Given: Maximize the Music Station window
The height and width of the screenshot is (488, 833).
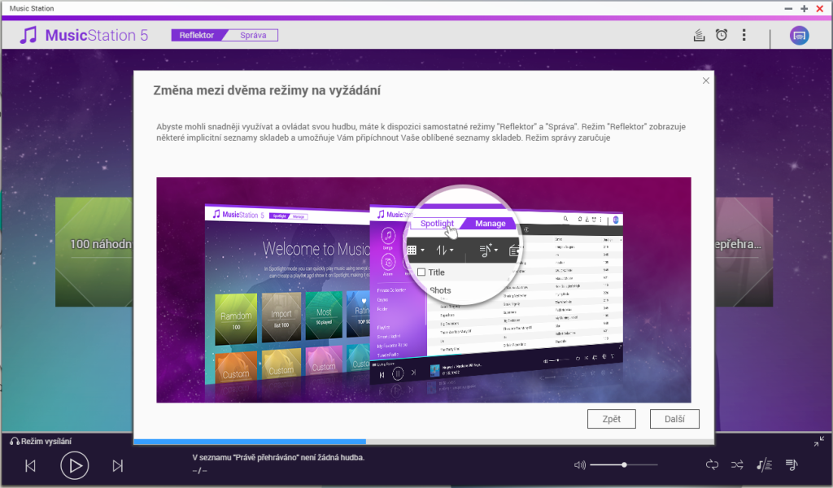Looking at the screenshot, I should tap(805, 8).
